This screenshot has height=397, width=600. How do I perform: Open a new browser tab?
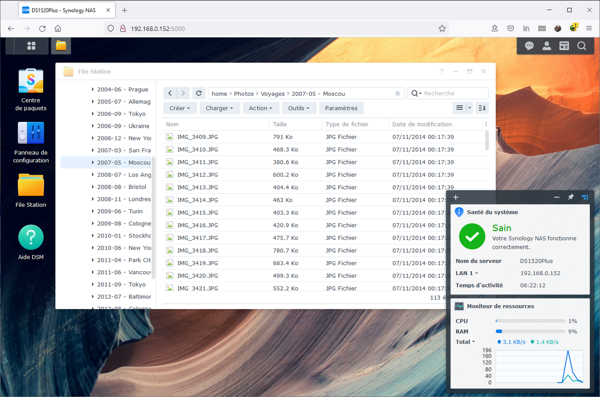pos(124,10)
